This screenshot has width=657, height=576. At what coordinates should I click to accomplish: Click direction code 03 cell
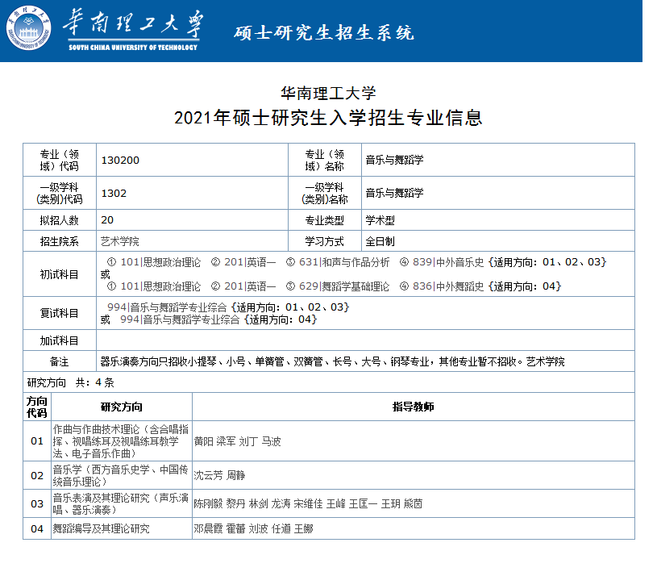click(x=37, y=504)
